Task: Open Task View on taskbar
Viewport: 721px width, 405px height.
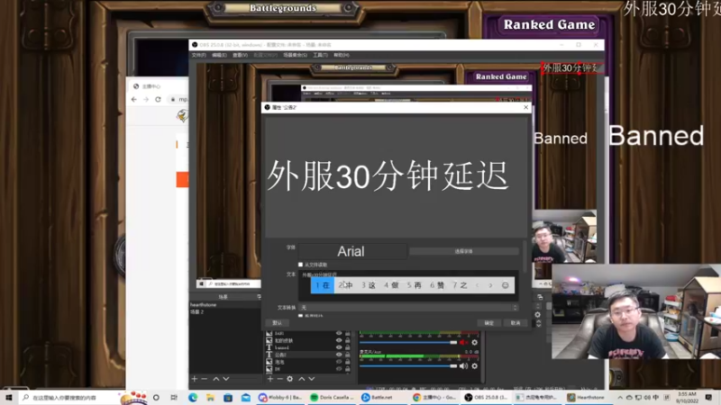Action: pos(174,397)
